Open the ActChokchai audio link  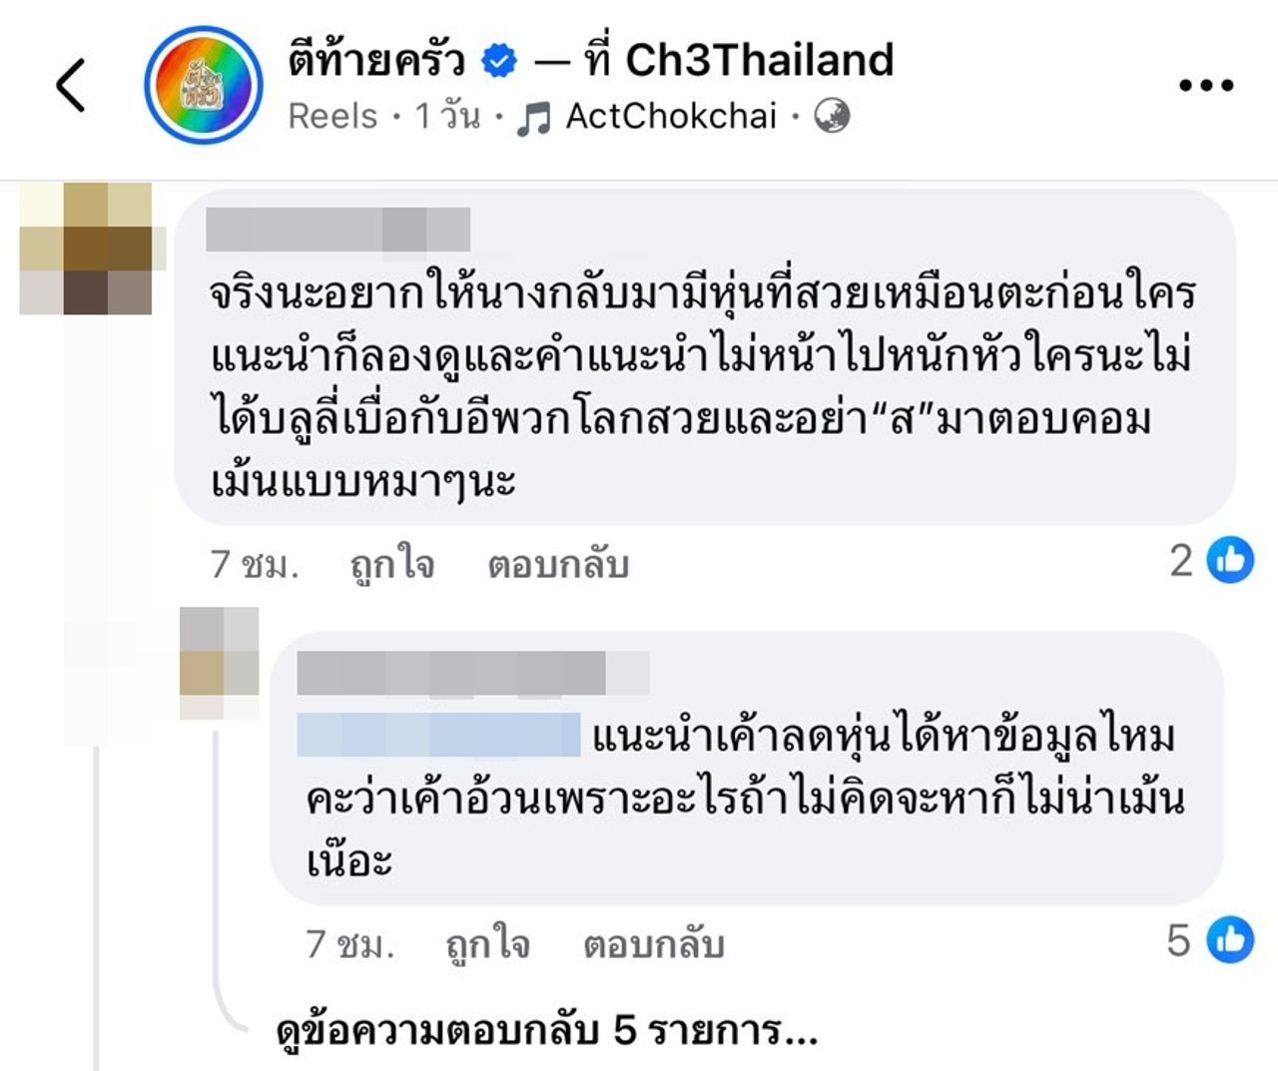pyautogui.click(x=671, y=117)
